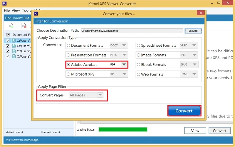Screen dimensions: 235x147
Task: Click the blue Convert button in dialog
Action: 184,111
